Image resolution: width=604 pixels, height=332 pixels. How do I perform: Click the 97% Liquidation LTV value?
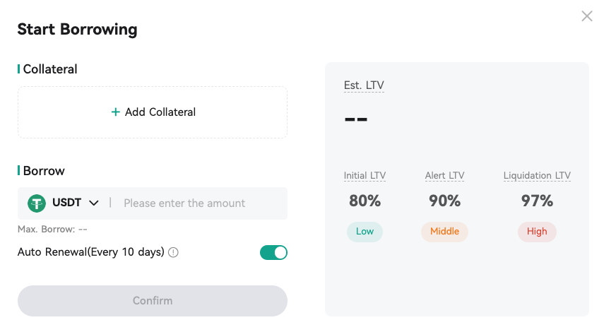[537, 201]
